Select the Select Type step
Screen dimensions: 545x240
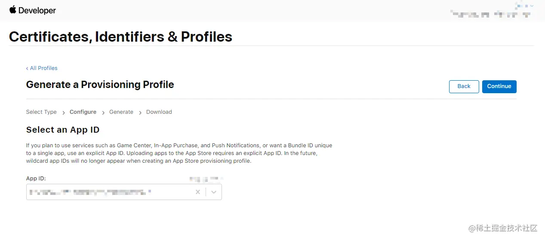[x=41, y=112]
